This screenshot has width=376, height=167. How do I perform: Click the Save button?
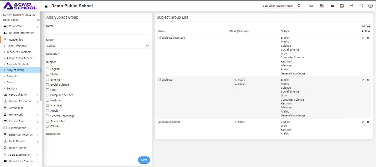pyautogui.click(x=144, y=160)
